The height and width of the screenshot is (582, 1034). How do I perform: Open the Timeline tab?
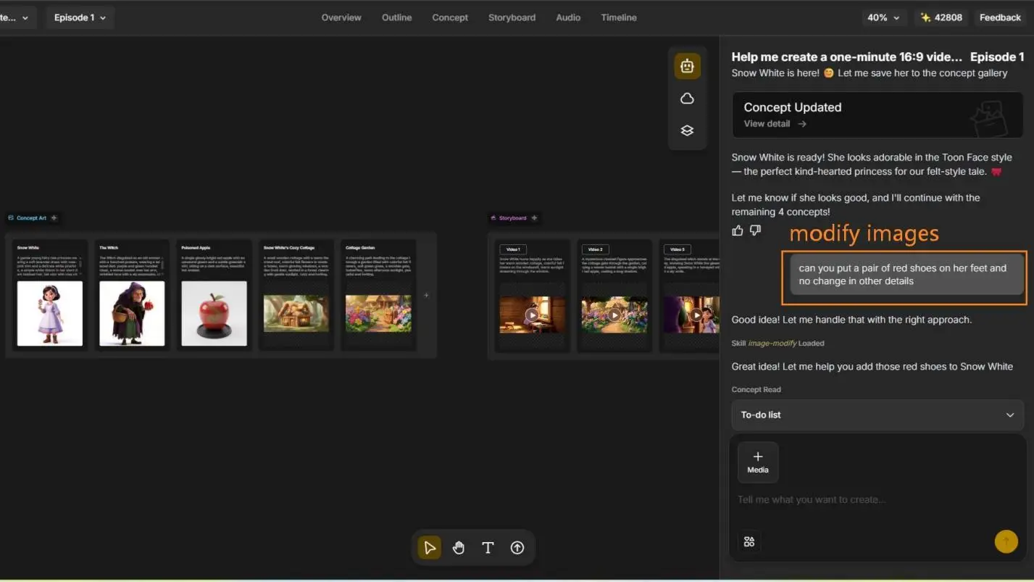(619, 17)
